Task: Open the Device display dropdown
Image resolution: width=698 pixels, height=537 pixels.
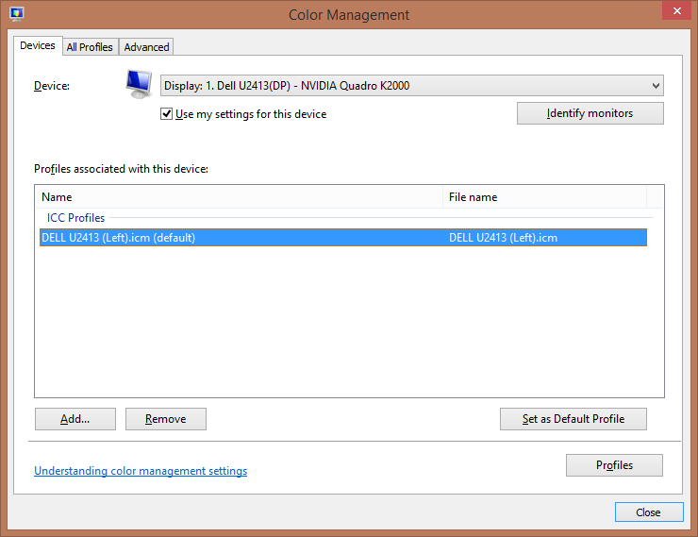Action: [x=412, y=86]
